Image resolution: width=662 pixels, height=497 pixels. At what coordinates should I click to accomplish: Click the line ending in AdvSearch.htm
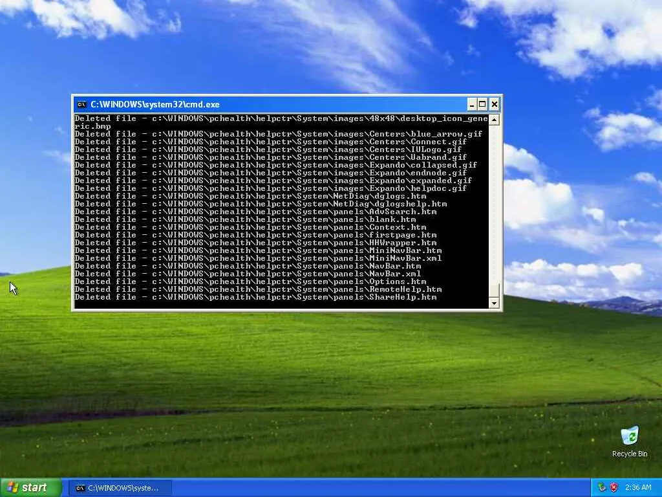coord(255,212)
